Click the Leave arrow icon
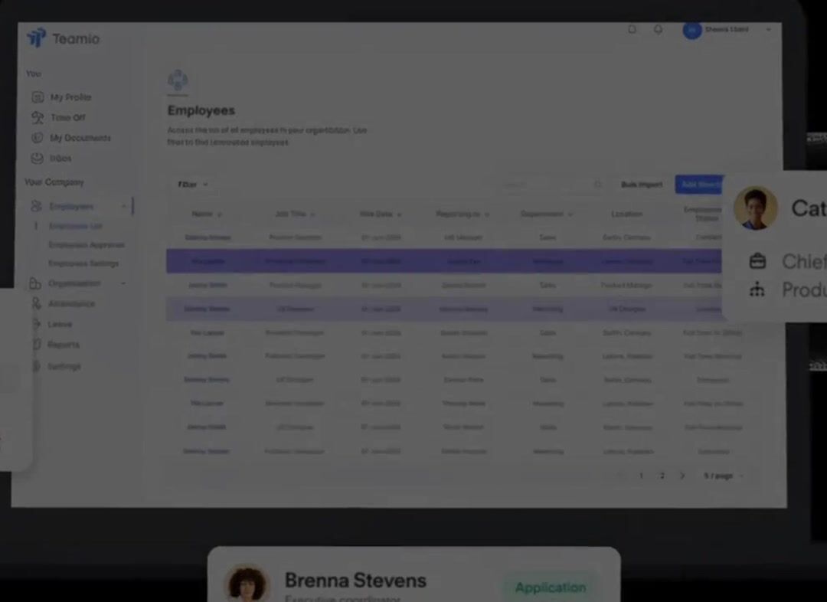This screenshot has height=602, width=827. (x=37, y=324)
